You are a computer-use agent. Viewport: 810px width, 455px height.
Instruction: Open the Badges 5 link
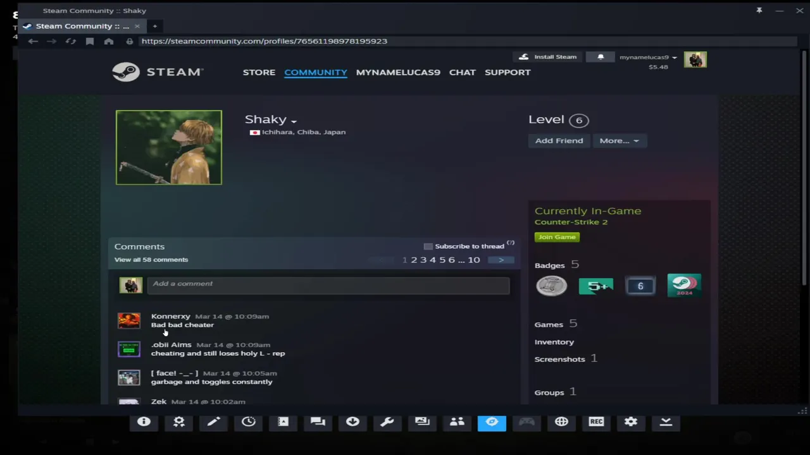[557, 265]
